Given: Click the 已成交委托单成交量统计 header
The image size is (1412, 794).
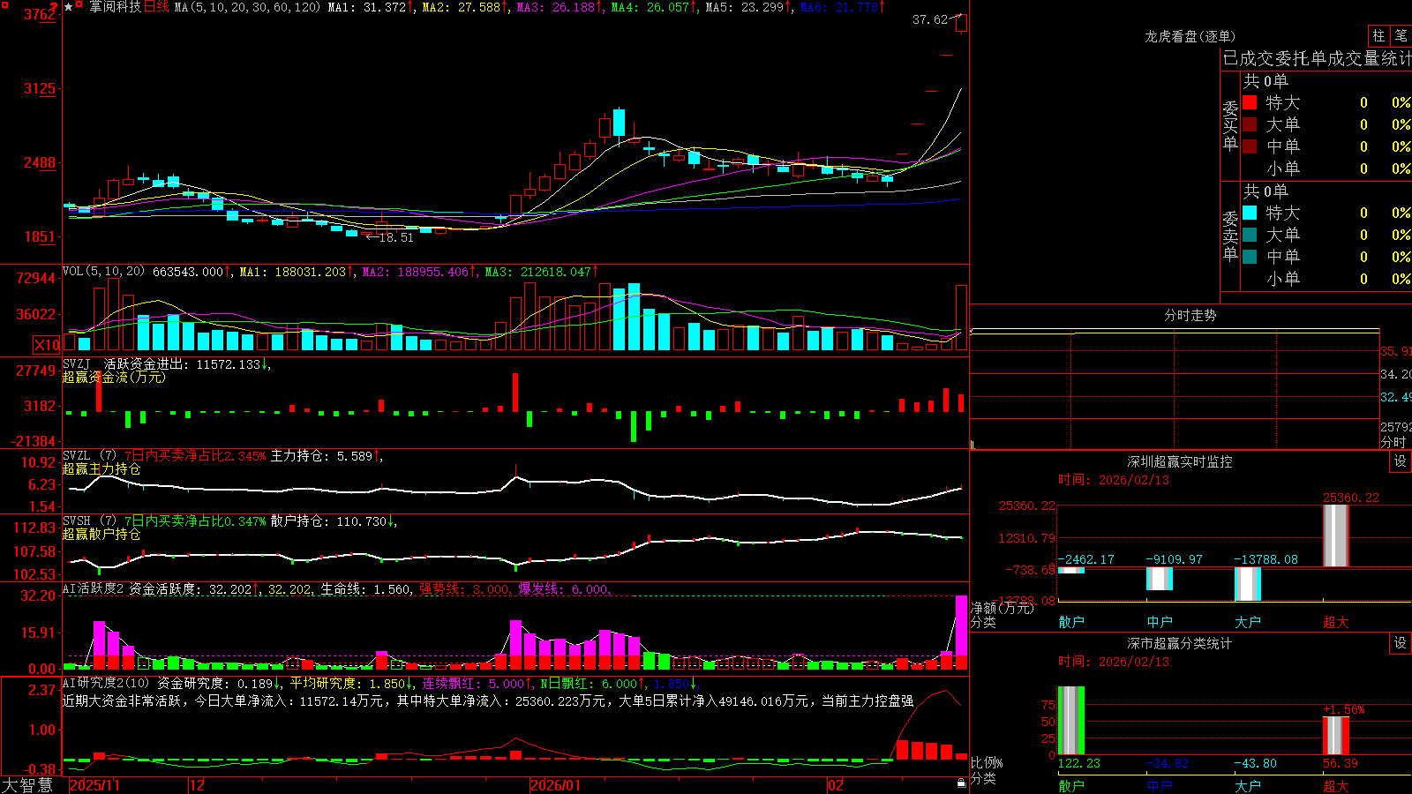Looking at the screenshot, I should (x=1317, y=58).
